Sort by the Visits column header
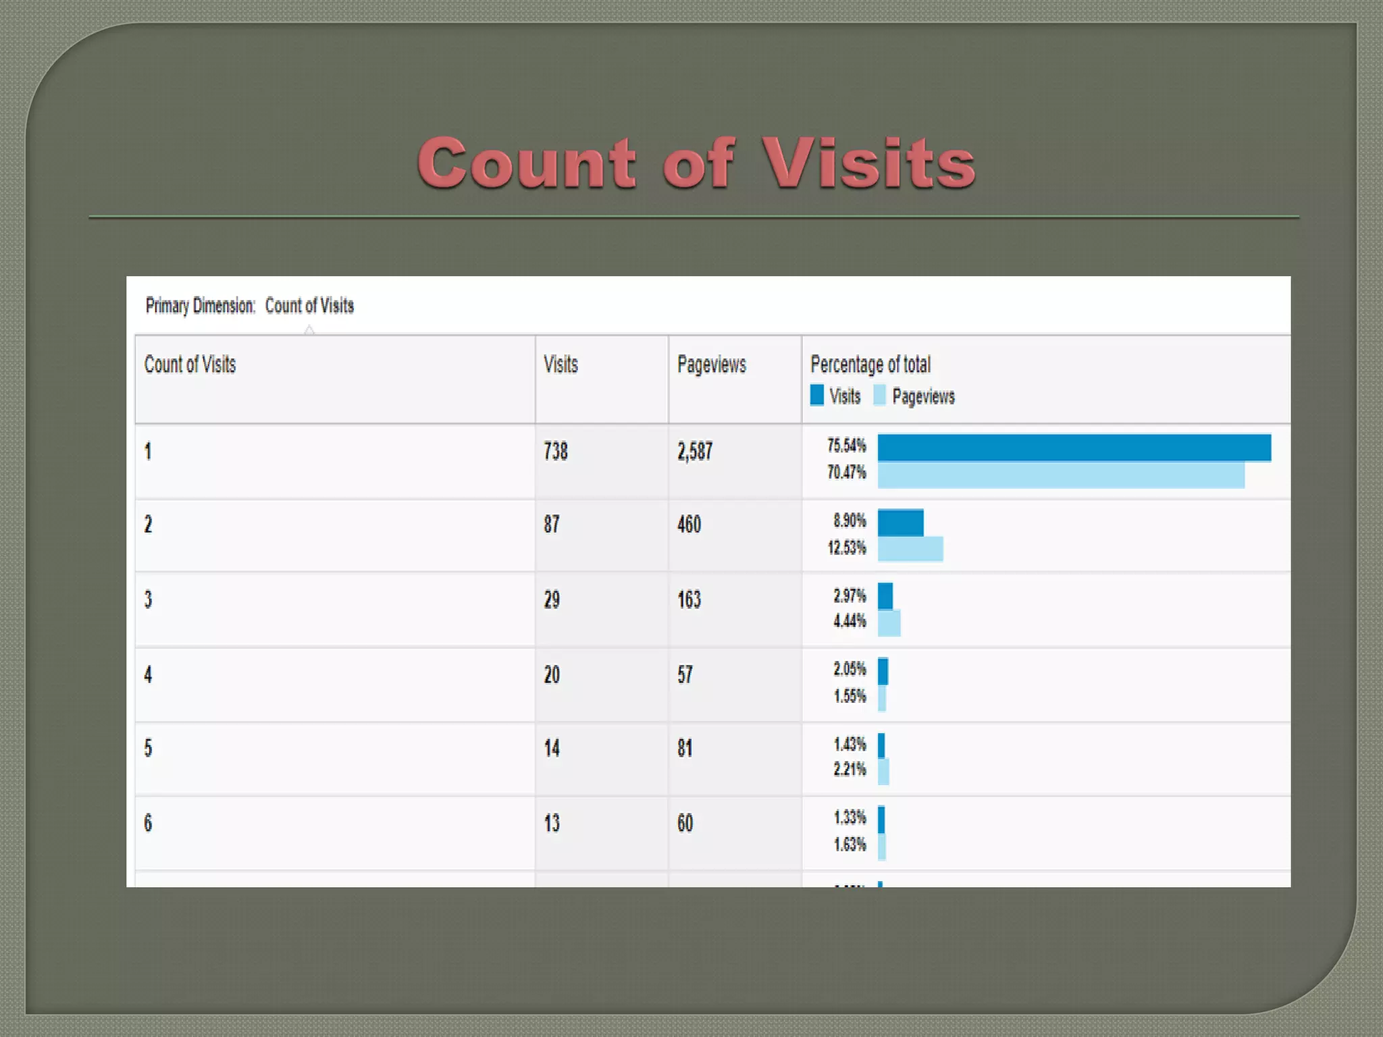This screenshot has height=1037, width=1383. (x=560, y=365)
